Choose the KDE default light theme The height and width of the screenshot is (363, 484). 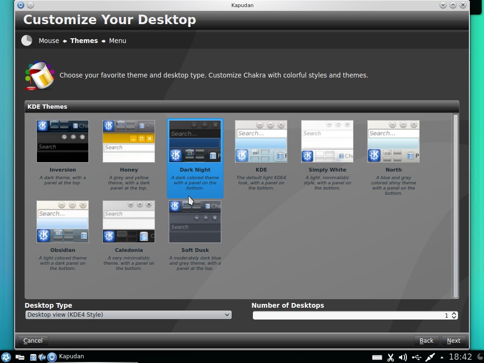coord(261,141)
